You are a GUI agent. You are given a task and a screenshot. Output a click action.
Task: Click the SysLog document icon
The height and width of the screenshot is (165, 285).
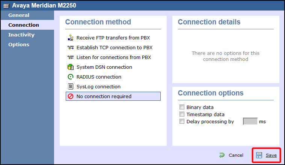click(70, 87)
